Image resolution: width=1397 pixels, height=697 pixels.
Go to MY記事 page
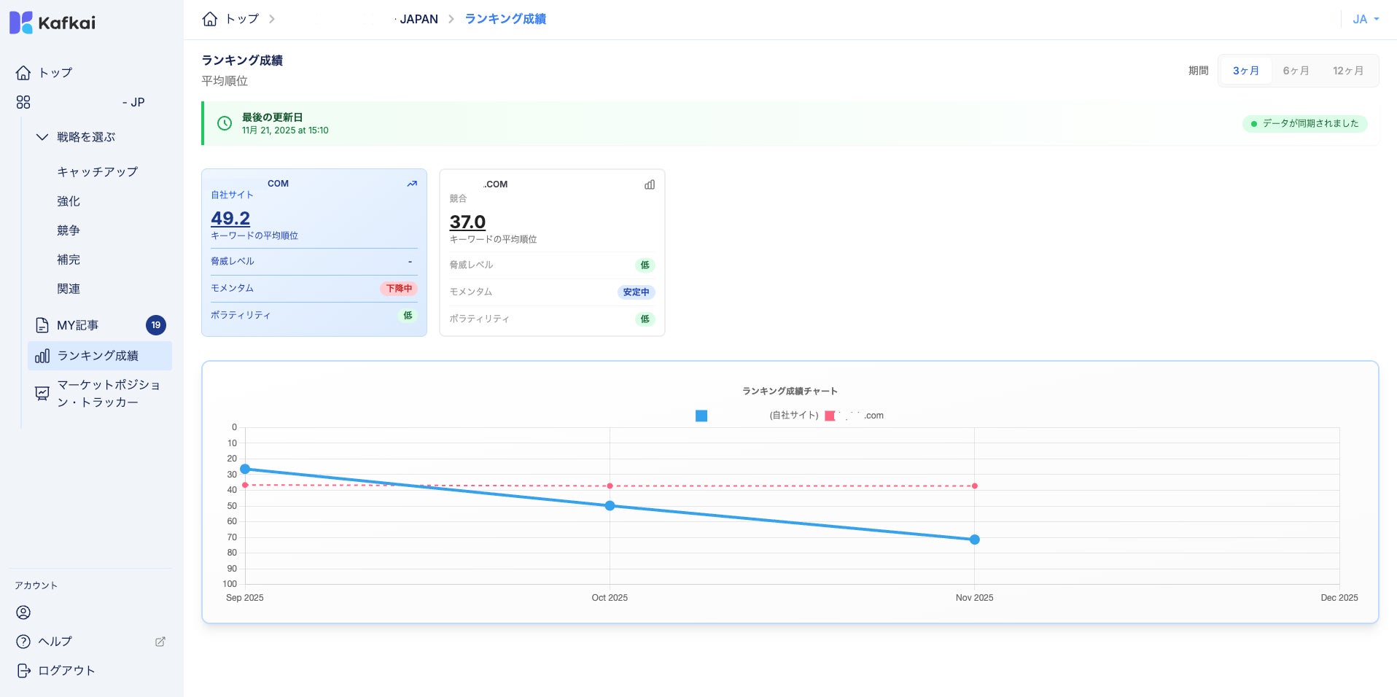[77, 325]
